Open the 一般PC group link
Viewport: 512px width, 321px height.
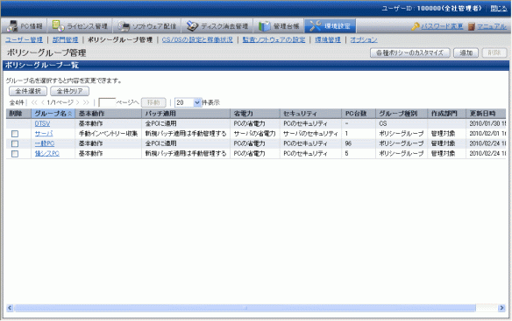[45, 143]
